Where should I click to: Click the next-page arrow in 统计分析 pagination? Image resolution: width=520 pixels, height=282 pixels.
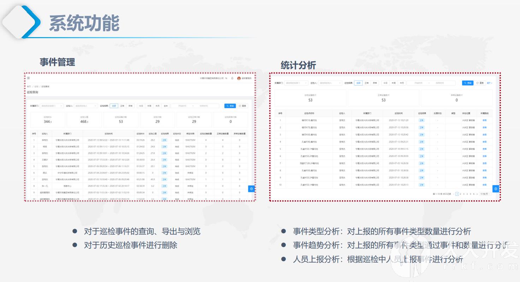(477, 194)
